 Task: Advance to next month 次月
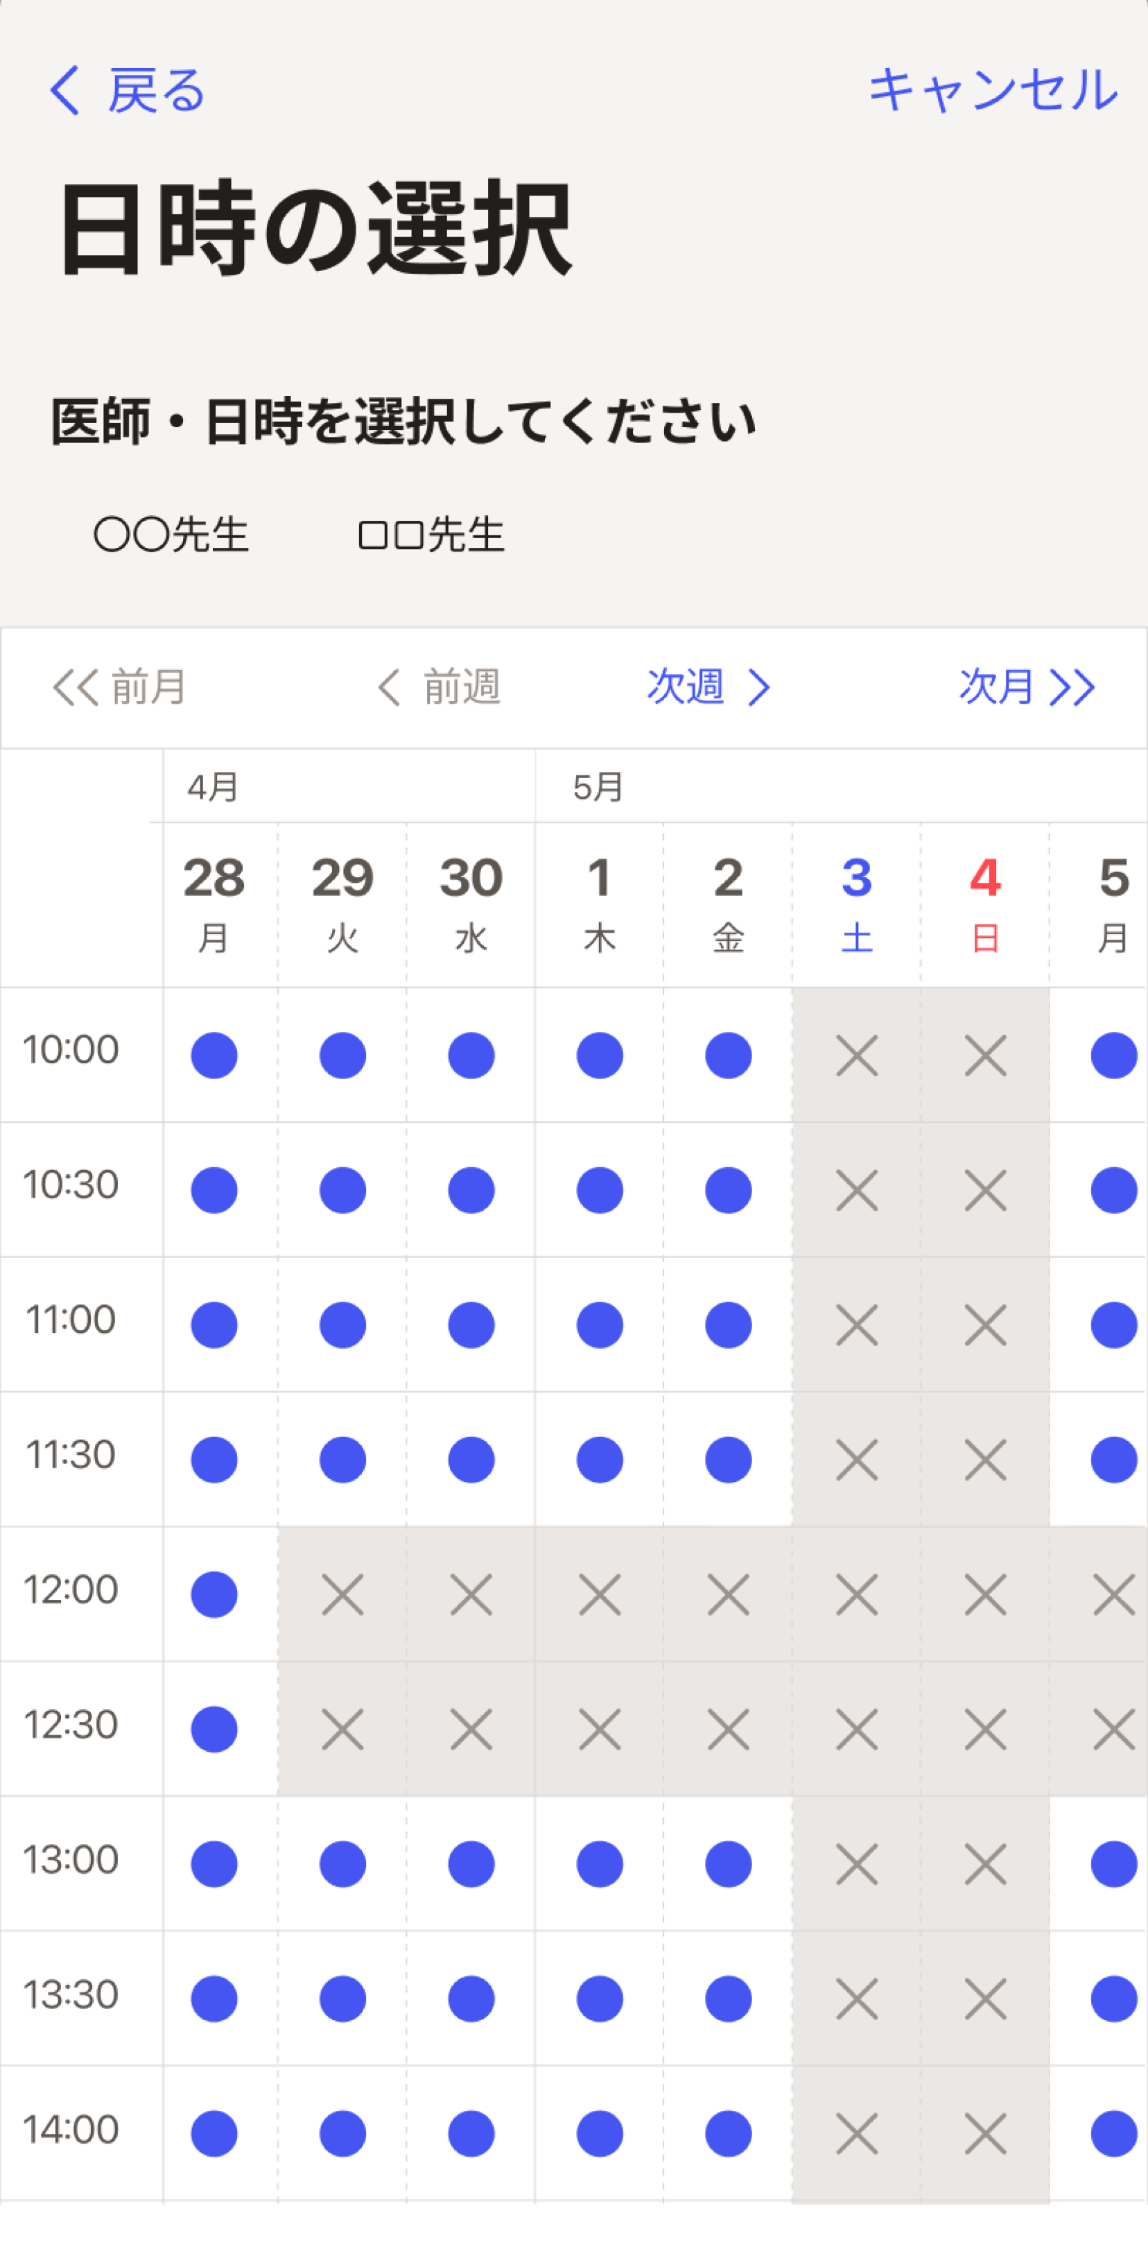coord(1027,687)
